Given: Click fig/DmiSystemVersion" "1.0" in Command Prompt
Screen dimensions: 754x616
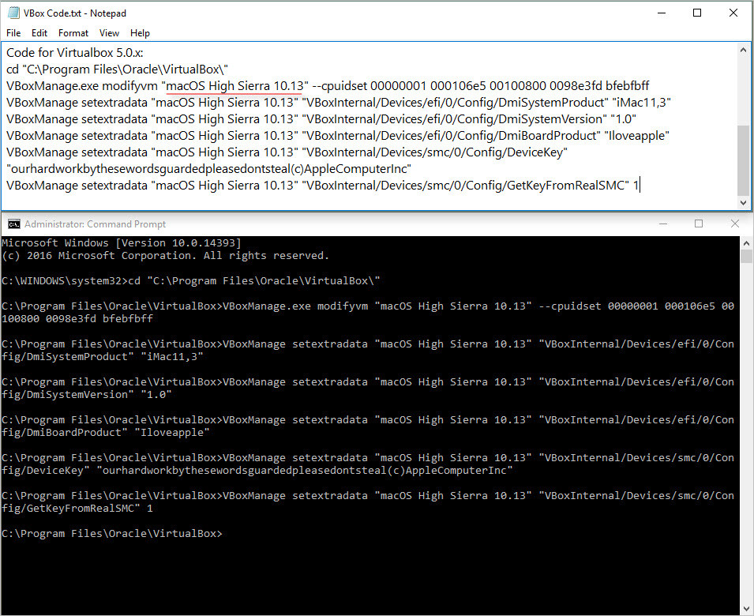Looking at the screenshot, I should coord(87,395).
